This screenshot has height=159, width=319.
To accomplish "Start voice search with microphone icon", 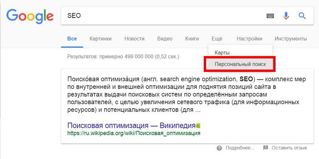I will [286, 16].
